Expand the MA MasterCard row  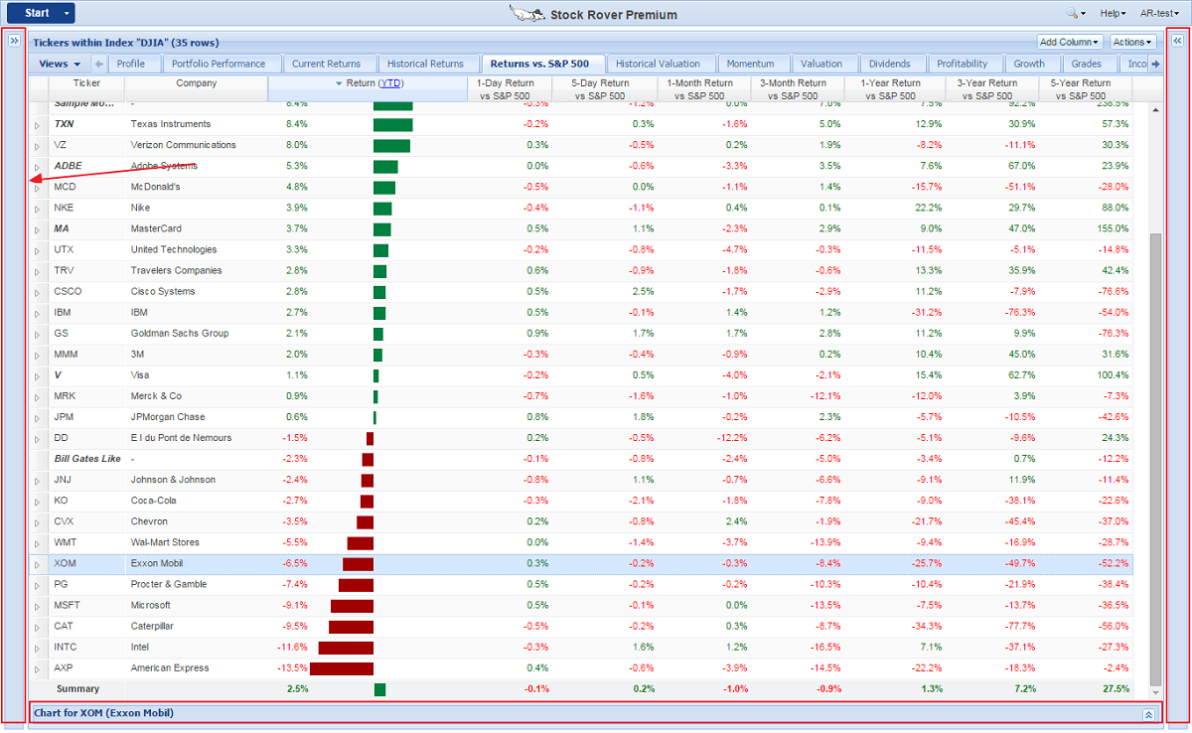38,229
